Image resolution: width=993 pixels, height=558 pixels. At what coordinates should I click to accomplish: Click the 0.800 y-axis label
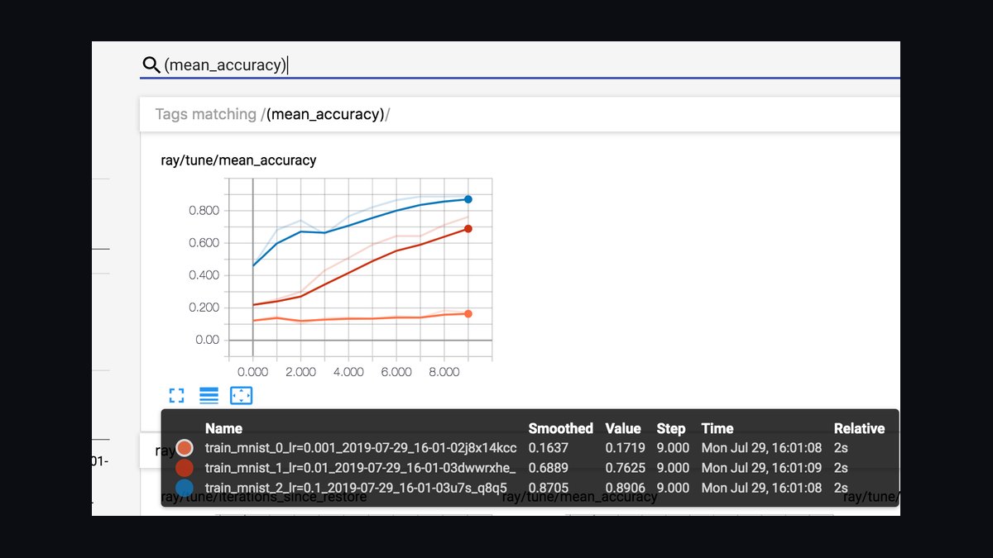[x=203, y=211]
